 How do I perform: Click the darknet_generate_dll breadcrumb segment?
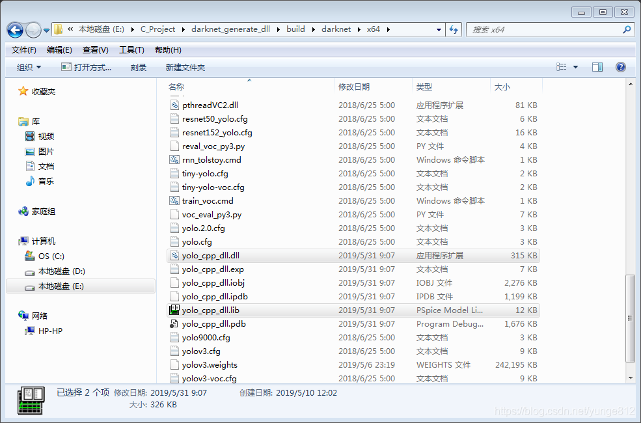tap(230, 29)
